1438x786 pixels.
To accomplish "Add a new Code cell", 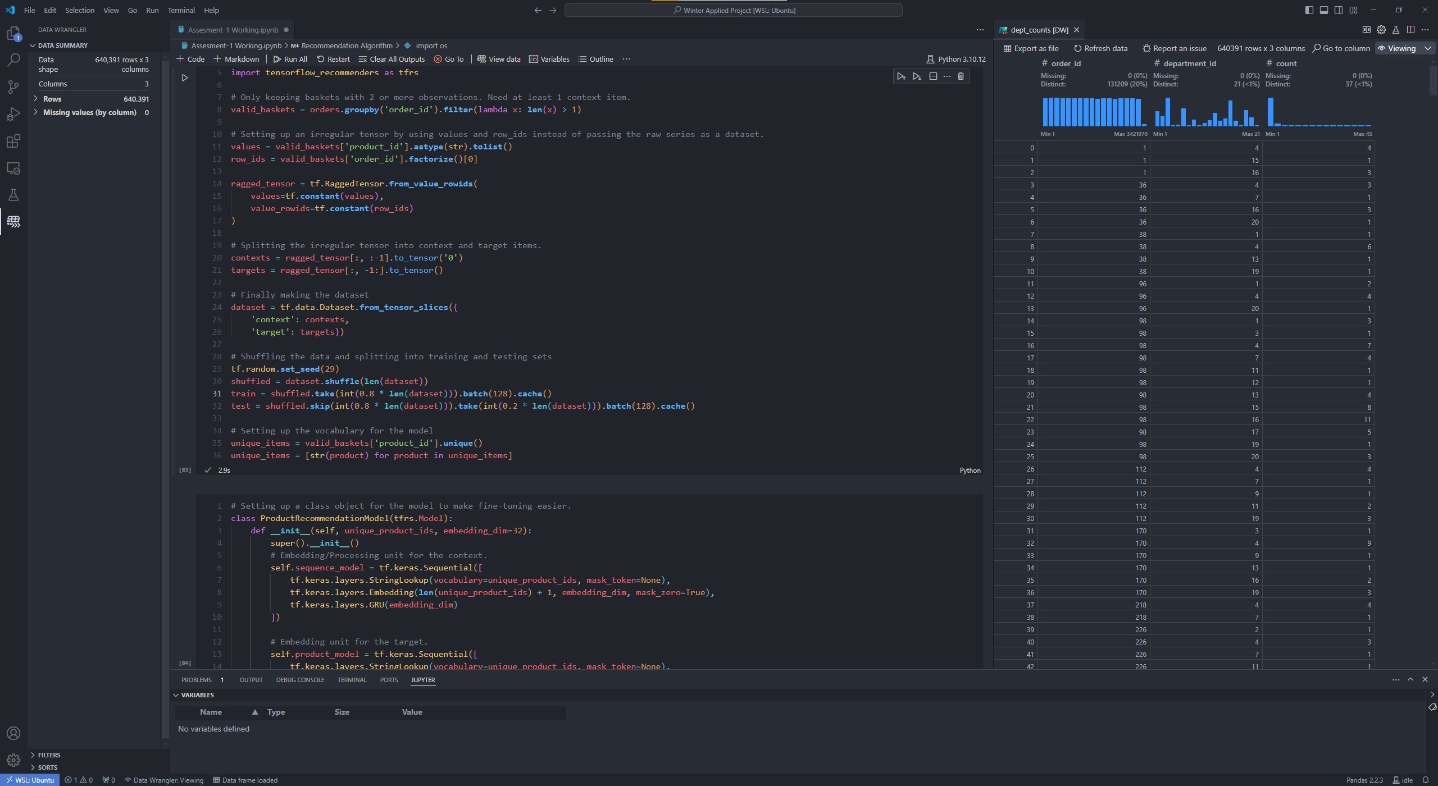I will pos(190,59).
